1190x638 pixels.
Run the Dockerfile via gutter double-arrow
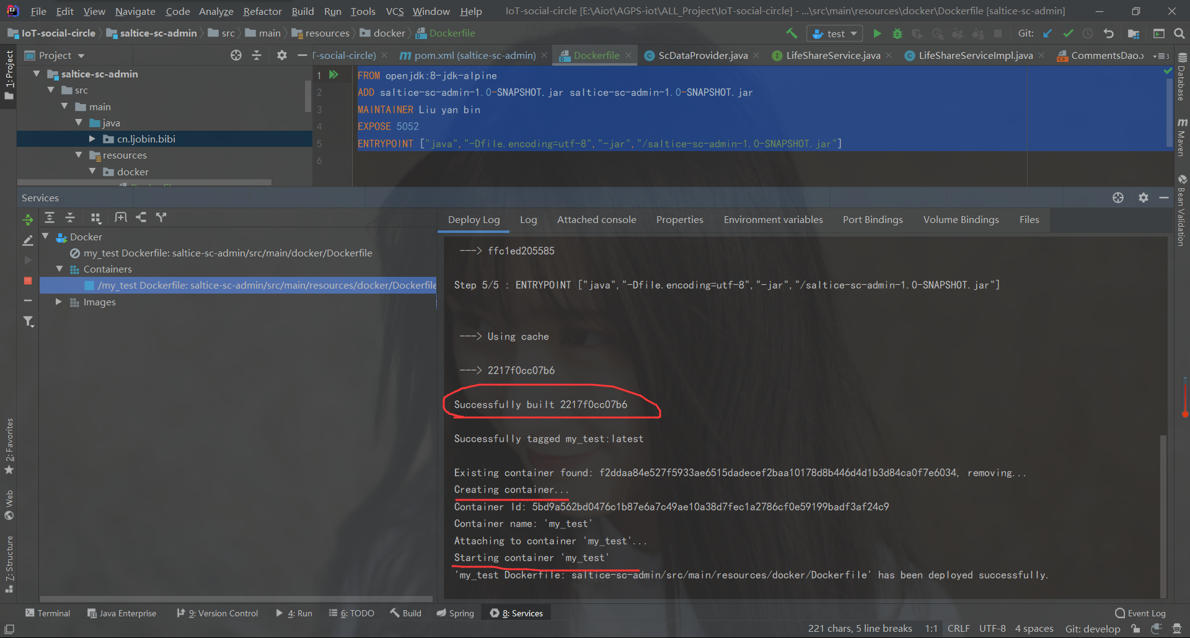333,75
